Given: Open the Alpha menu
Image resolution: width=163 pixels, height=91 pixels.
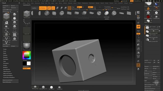Looking at the screenshot, I should [24, 3].
